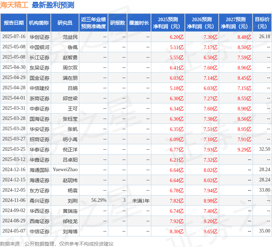Click analyst name 吕卓阳
Image resolution: width=272 pixels, height=247 pixels.
pyautogui.click(x=70, y=160)
